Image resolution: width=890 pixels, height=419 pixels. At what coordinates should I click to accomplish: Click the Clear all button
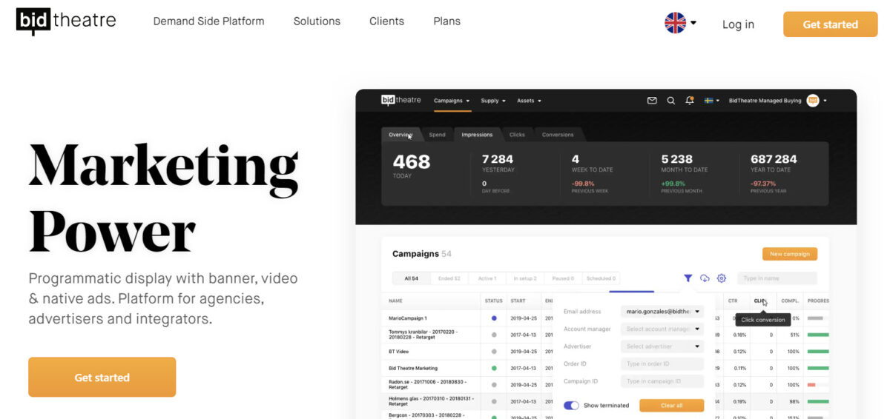[671, 406]
